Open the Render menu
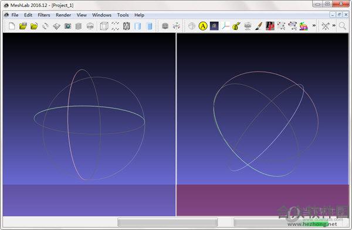 pyautogui.click(x=63, y=15)
